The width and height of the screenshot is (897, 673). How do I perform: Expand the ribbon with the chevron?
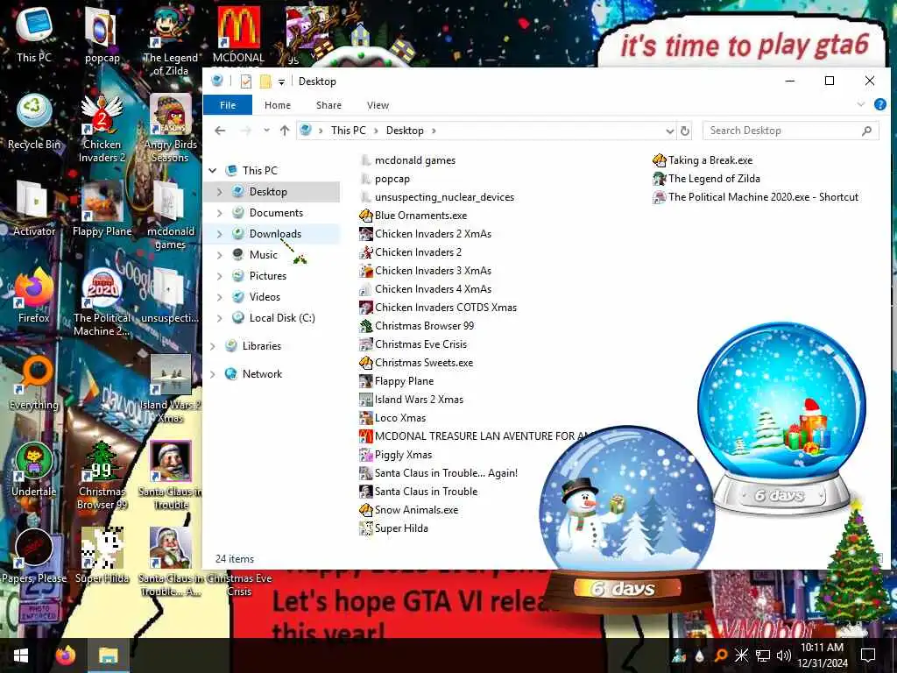pyautogui.click(x=861, y=104)
